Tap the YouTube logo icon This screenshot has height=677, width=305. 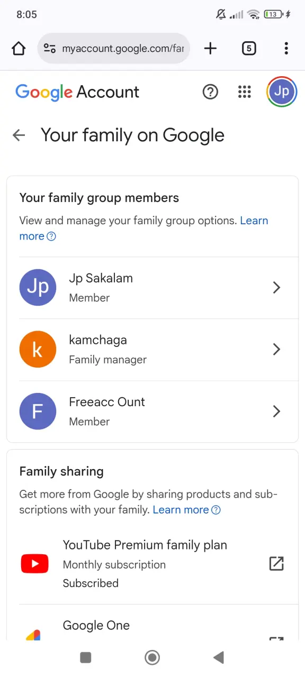pos(34,564)
